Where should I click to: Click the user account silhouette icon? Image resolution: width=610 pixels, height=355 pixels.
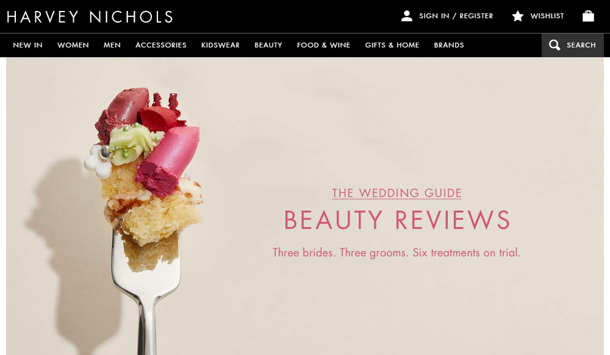click(406, 16)
